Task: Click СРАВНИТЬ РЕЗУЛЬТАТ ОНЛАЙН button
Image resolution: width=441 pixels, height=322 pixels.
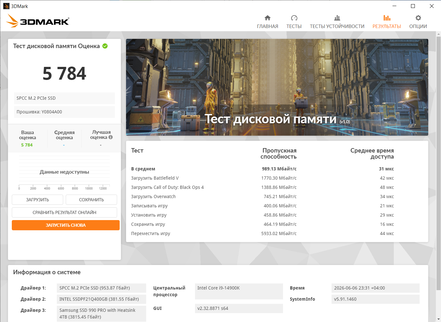Action: pos(64,212)
